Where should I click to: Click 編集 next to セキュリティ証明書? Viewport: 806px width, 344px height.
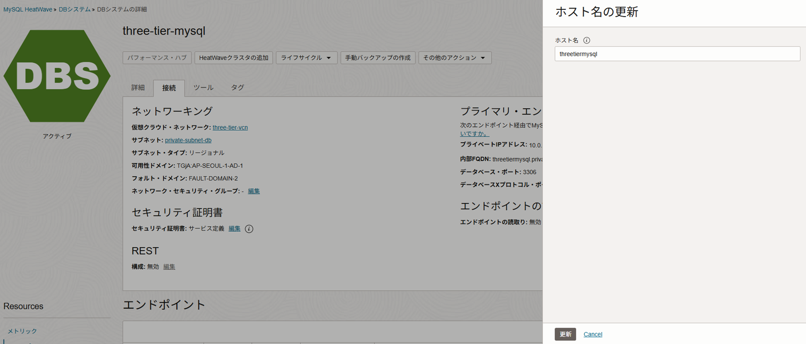click(235, 229)
